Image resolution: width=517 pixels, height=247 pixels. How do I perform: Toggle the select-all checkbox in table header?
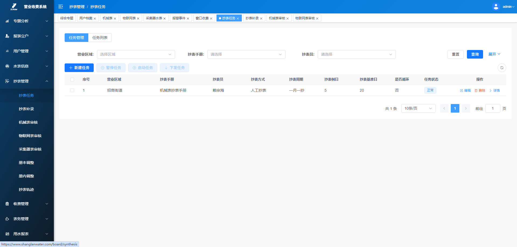pyautogui.click(x=72, y=80)
